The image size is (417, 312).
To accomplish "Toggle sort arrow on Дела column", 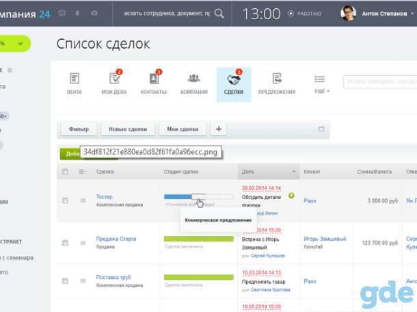I will click(x=293, y=172).
